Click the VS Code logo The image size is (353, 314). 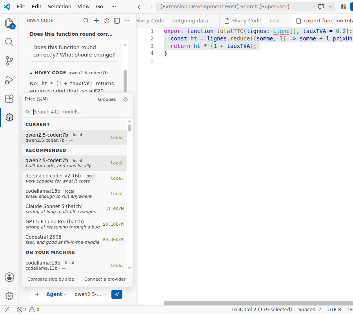(x=7, y=7)
